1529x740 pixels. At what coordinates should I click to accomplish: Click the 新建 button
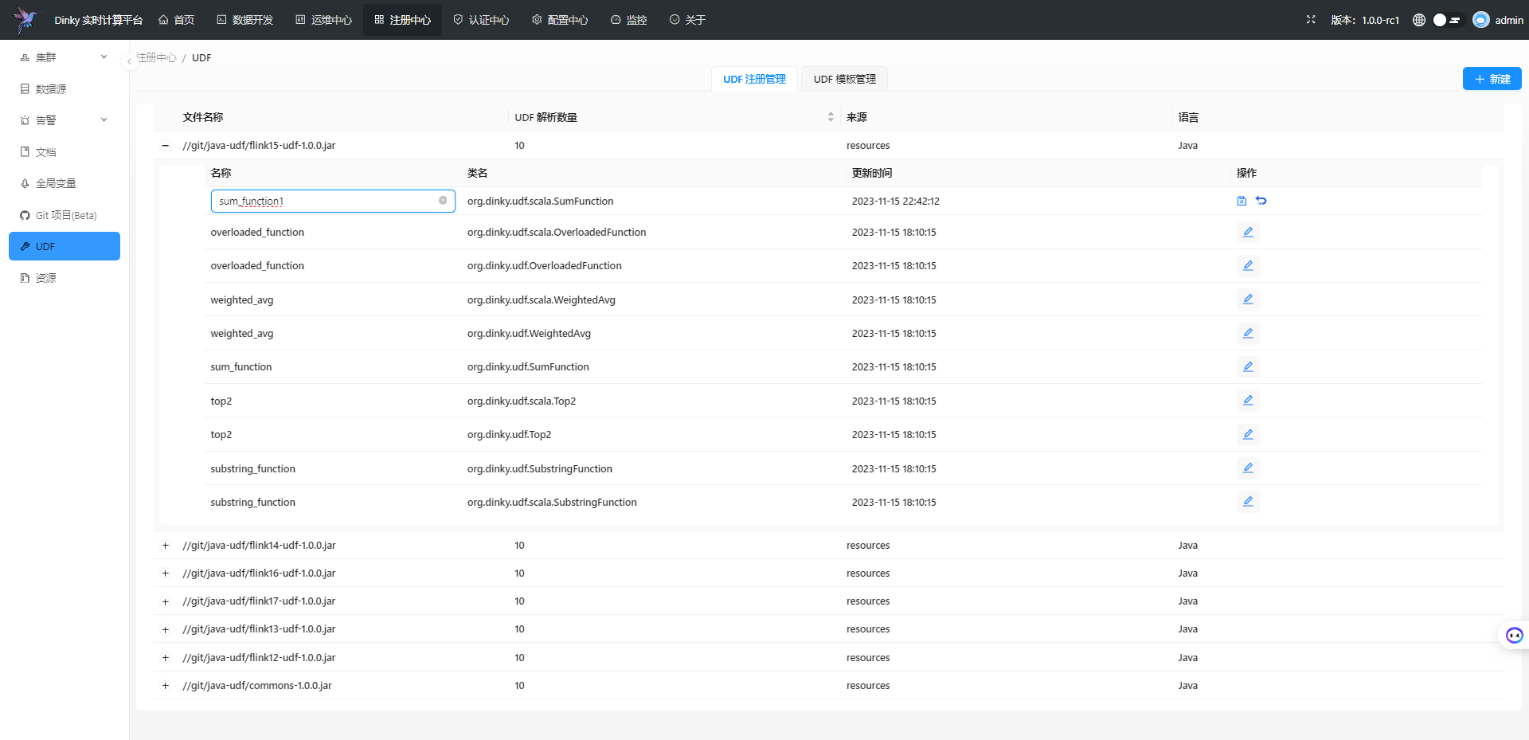[x=1492, y=79]
